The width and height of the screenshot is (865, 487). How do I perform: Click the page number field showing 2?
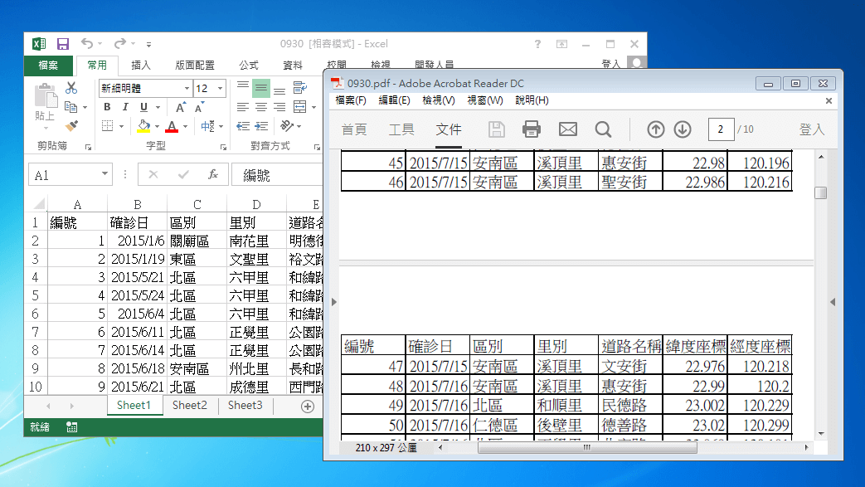point(721,129)
